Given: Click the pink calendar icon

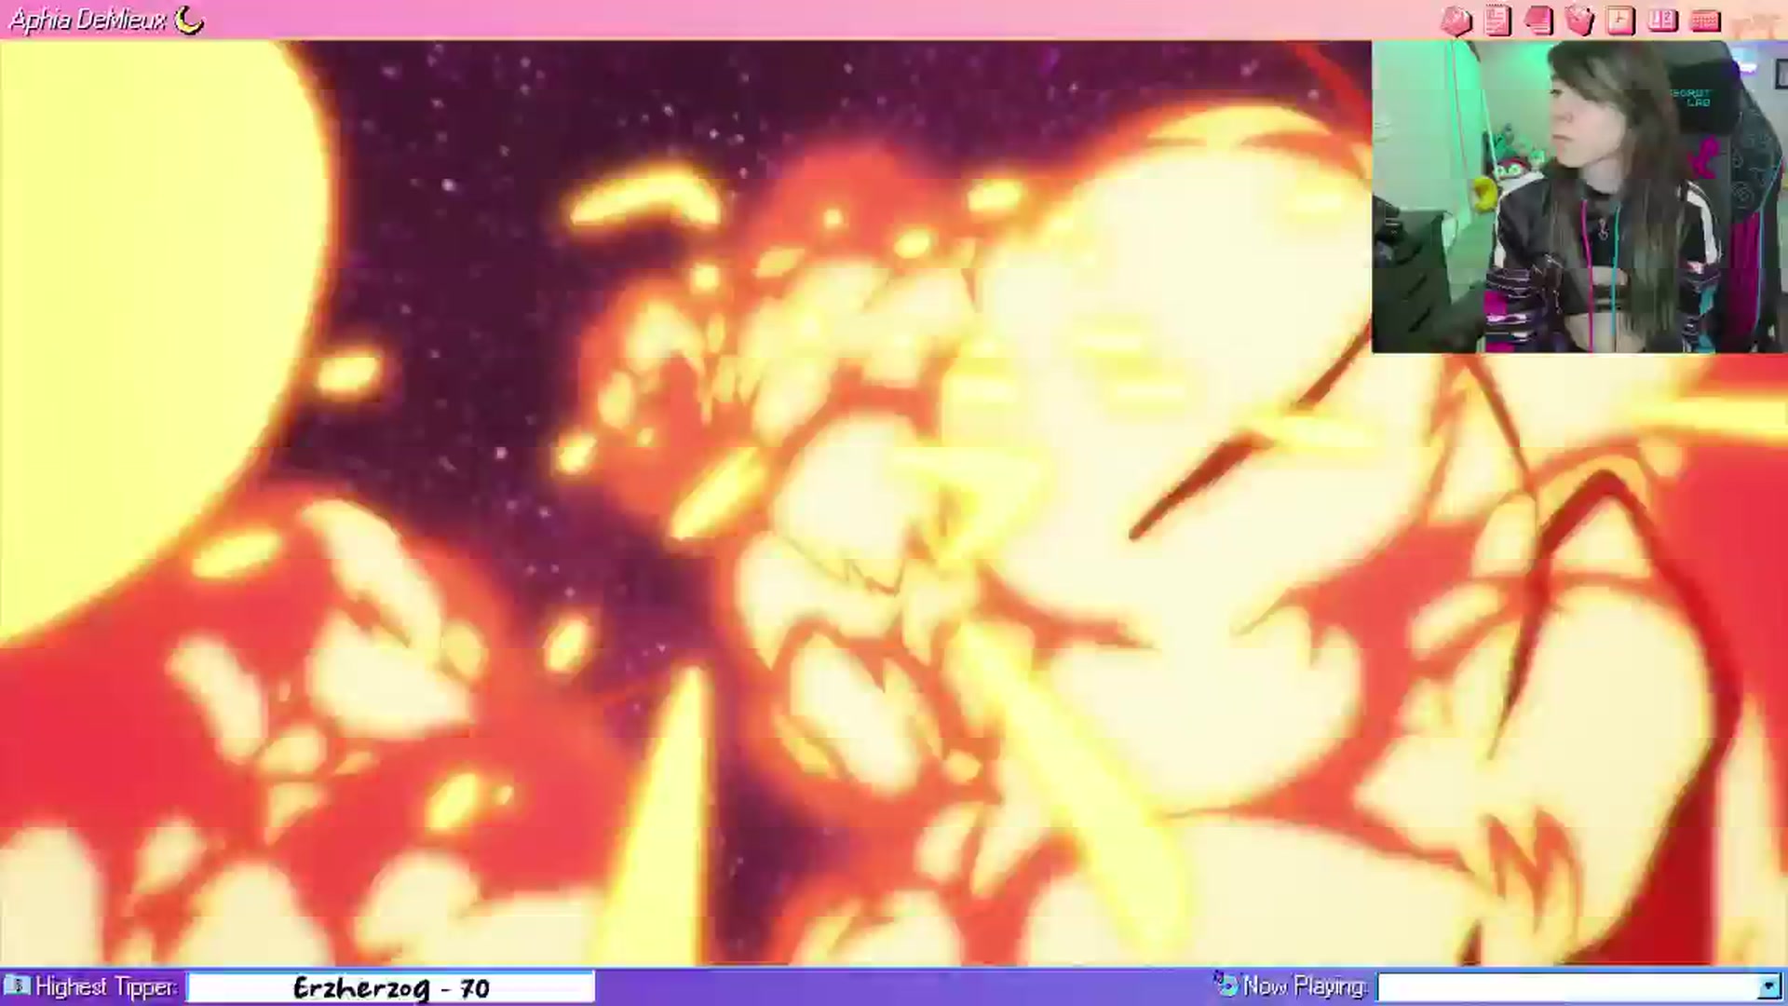Looking at the screenshot, I should 1704,20.
